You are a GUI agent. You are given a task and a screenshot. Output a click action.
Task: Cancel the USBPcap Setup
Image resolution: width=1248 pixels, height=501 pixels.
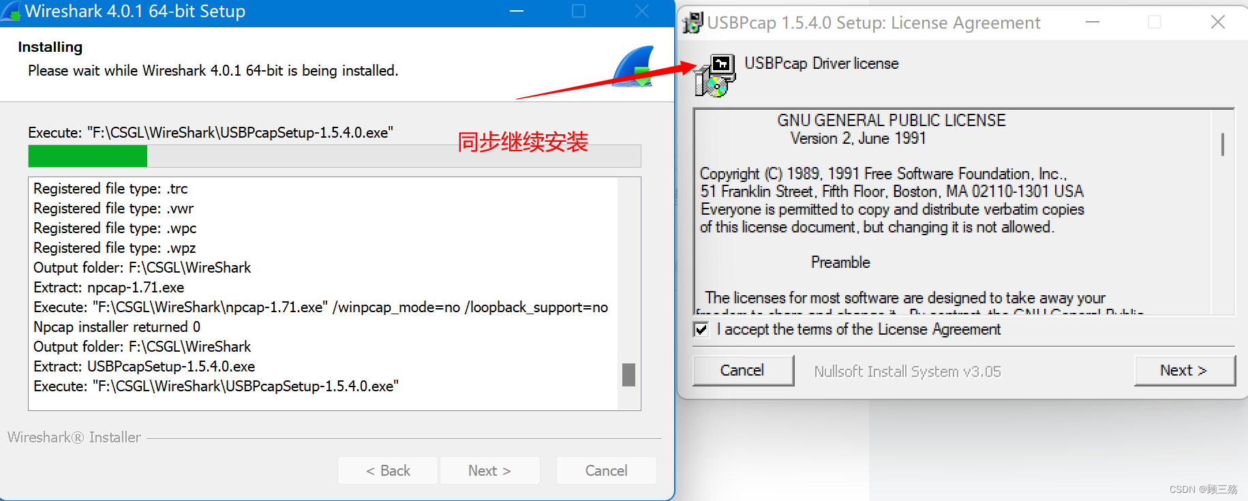click(x=743, y=370)
